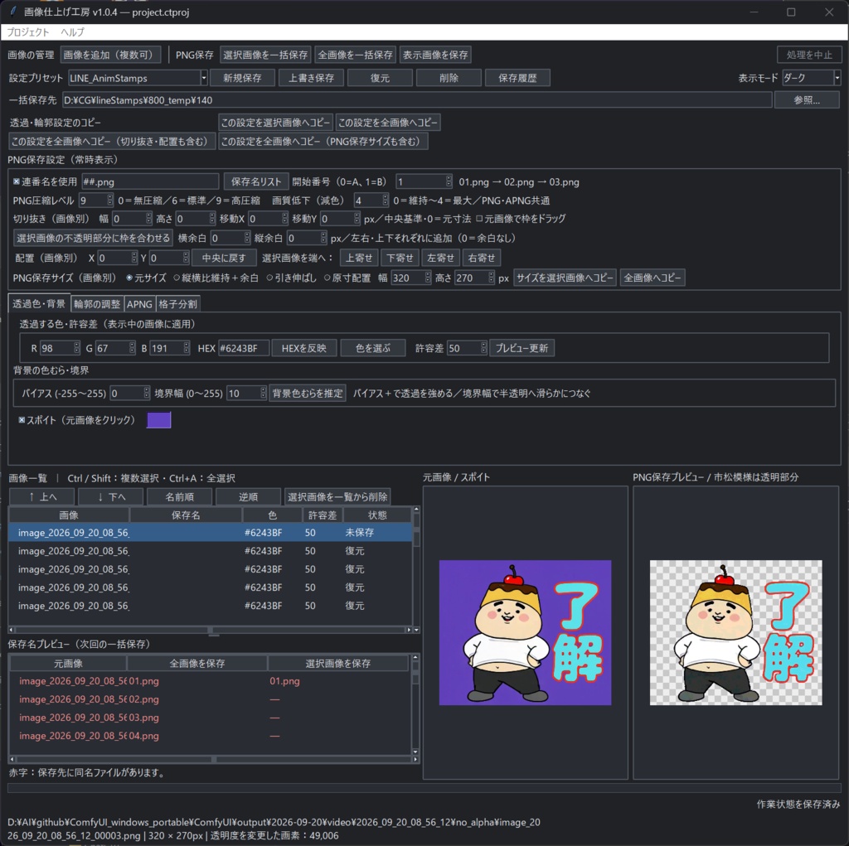Click the purple eyedropper color swatch
The height and width of the screenshot is (846, 849).
tap(158, 420)
